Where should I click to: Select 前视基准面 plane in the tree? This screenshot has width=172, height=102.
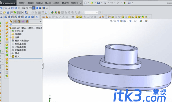pyautogui.click(x=19, y=44)
